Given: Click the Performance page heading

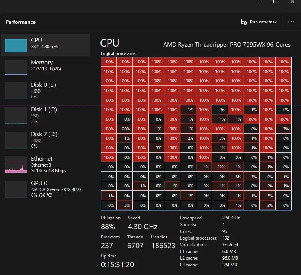Looking at the screenshot, I should pyautogui.click(x=20, y=22).
